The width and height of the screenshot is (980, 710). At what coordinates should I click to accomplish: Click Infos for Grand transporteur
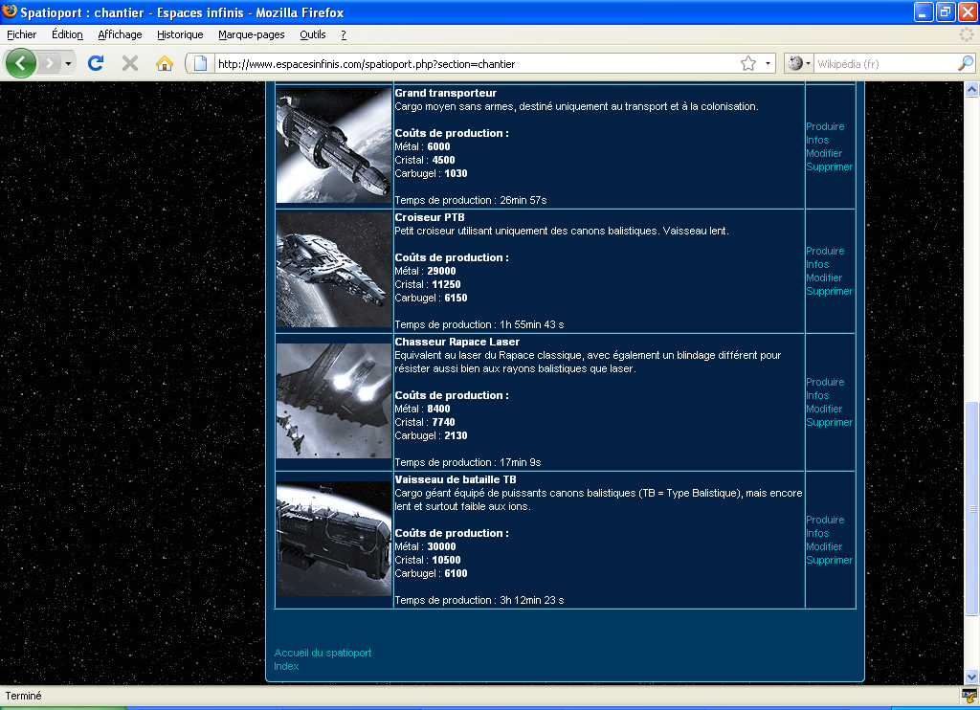tap(817, 140)
